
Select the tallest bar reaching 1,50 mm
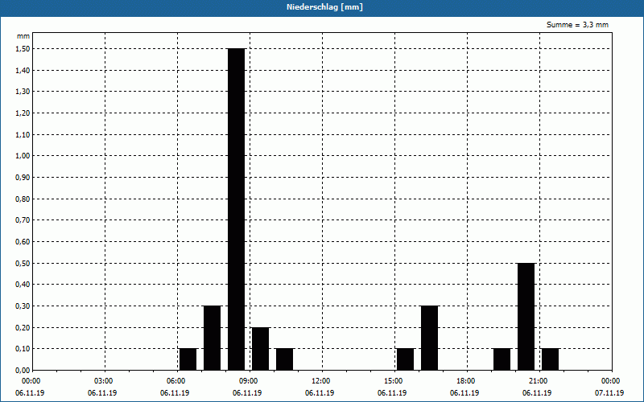tap(236, 209)
